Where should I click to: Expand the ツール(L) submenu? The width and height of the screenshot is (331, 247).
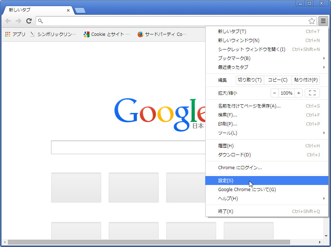click(267, 133)
